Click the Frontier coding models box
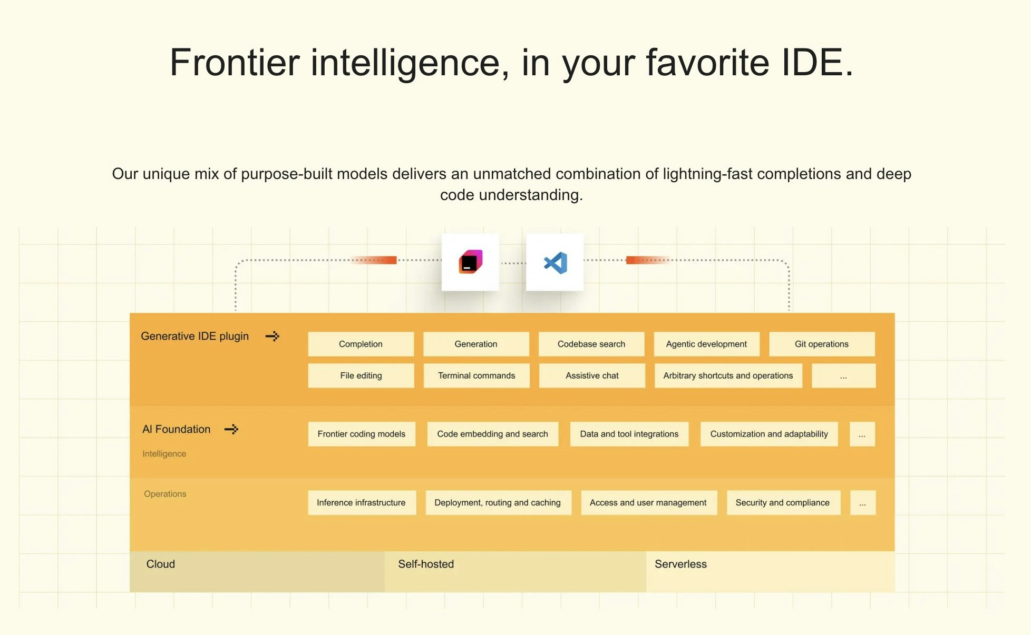 362,434
